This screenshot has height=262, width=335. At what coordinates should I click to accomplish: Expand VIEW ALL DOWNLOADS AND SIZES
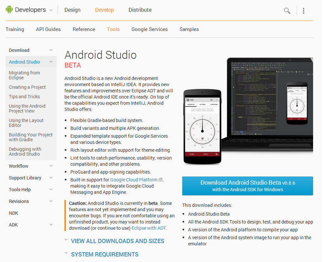coord(117,241)
